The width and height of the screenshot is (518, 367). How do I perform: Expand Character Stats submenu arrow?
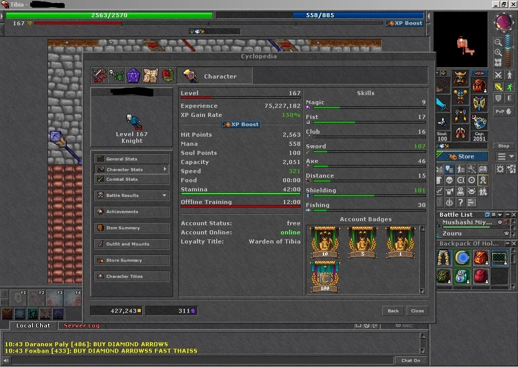[165, 169]
